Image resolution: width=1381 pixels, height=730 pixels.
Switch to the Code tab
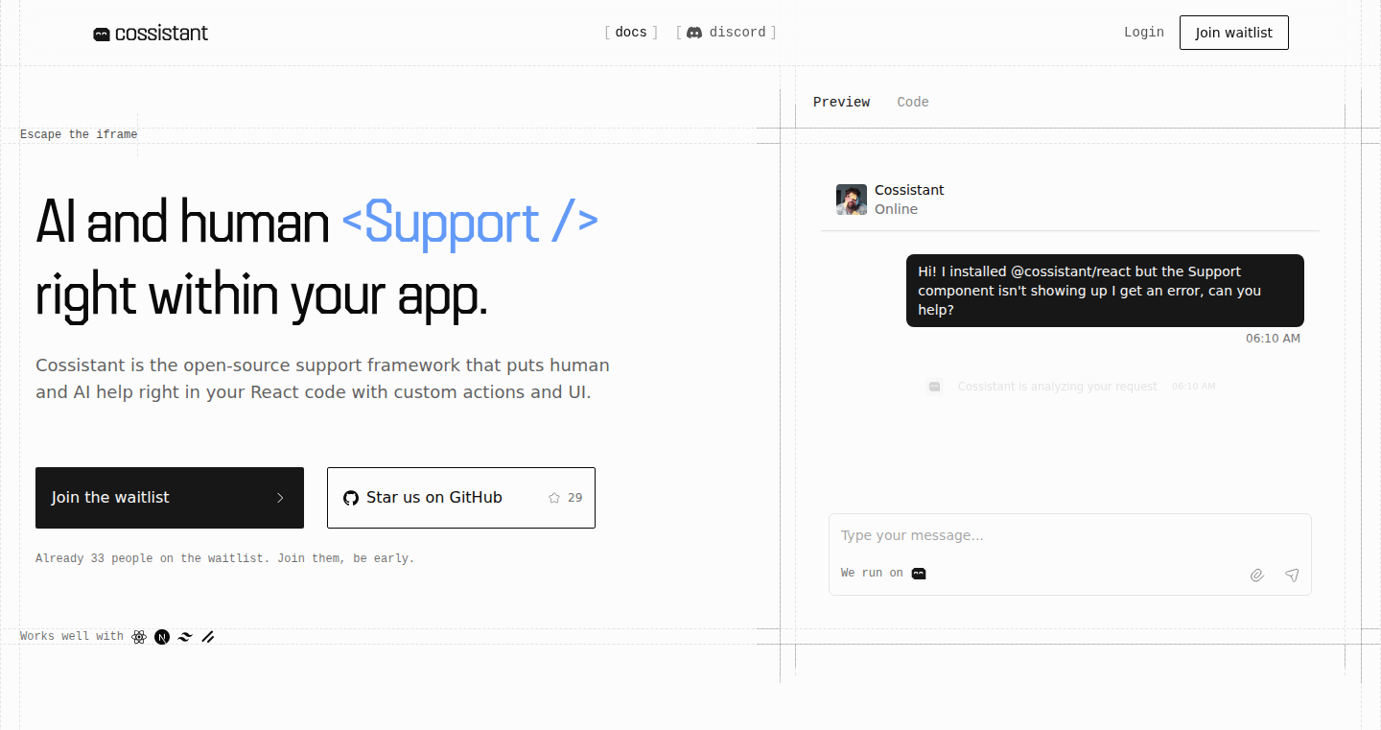(x=913, y=102)
